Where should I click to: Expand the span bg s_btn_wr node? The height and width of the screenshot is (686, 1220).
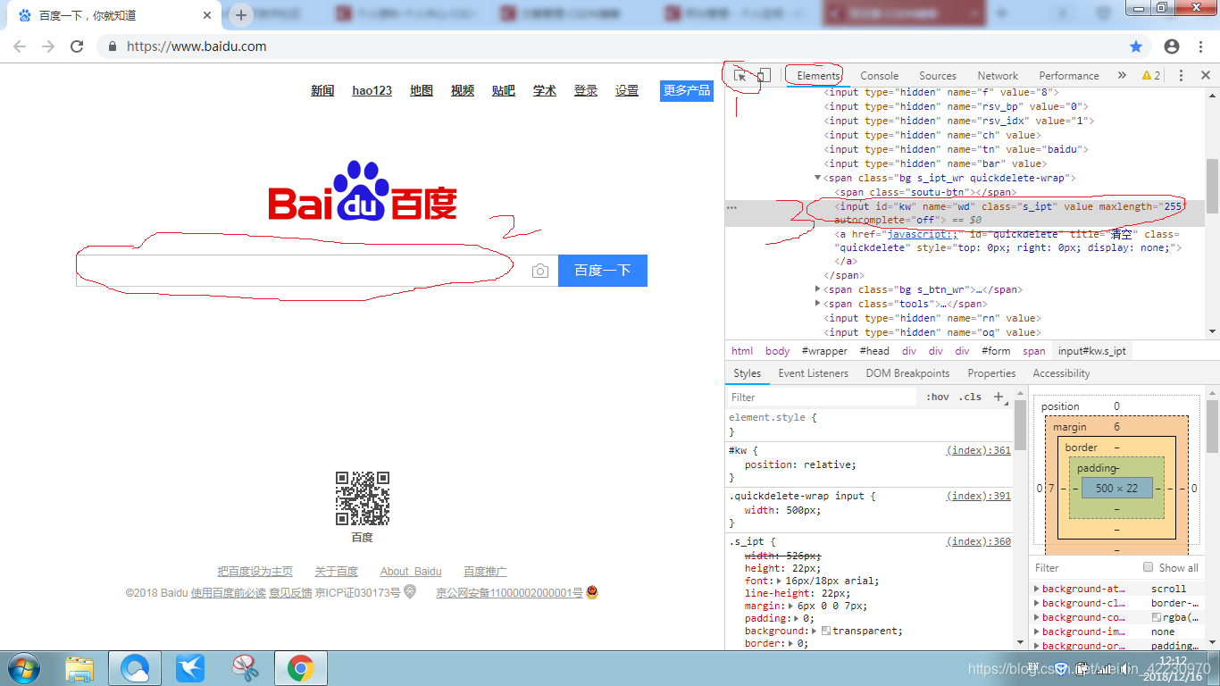[x=817, y=289]
